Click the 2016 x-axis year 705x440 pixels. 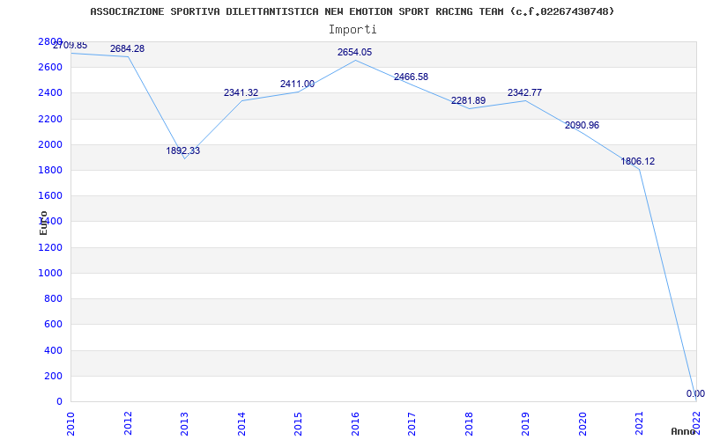click(355, 423)
